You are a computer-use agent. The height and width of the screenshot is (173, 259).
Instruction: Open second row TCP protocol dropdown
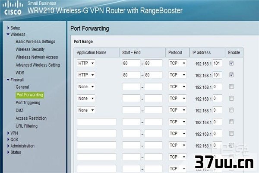[x=177, y=75]
